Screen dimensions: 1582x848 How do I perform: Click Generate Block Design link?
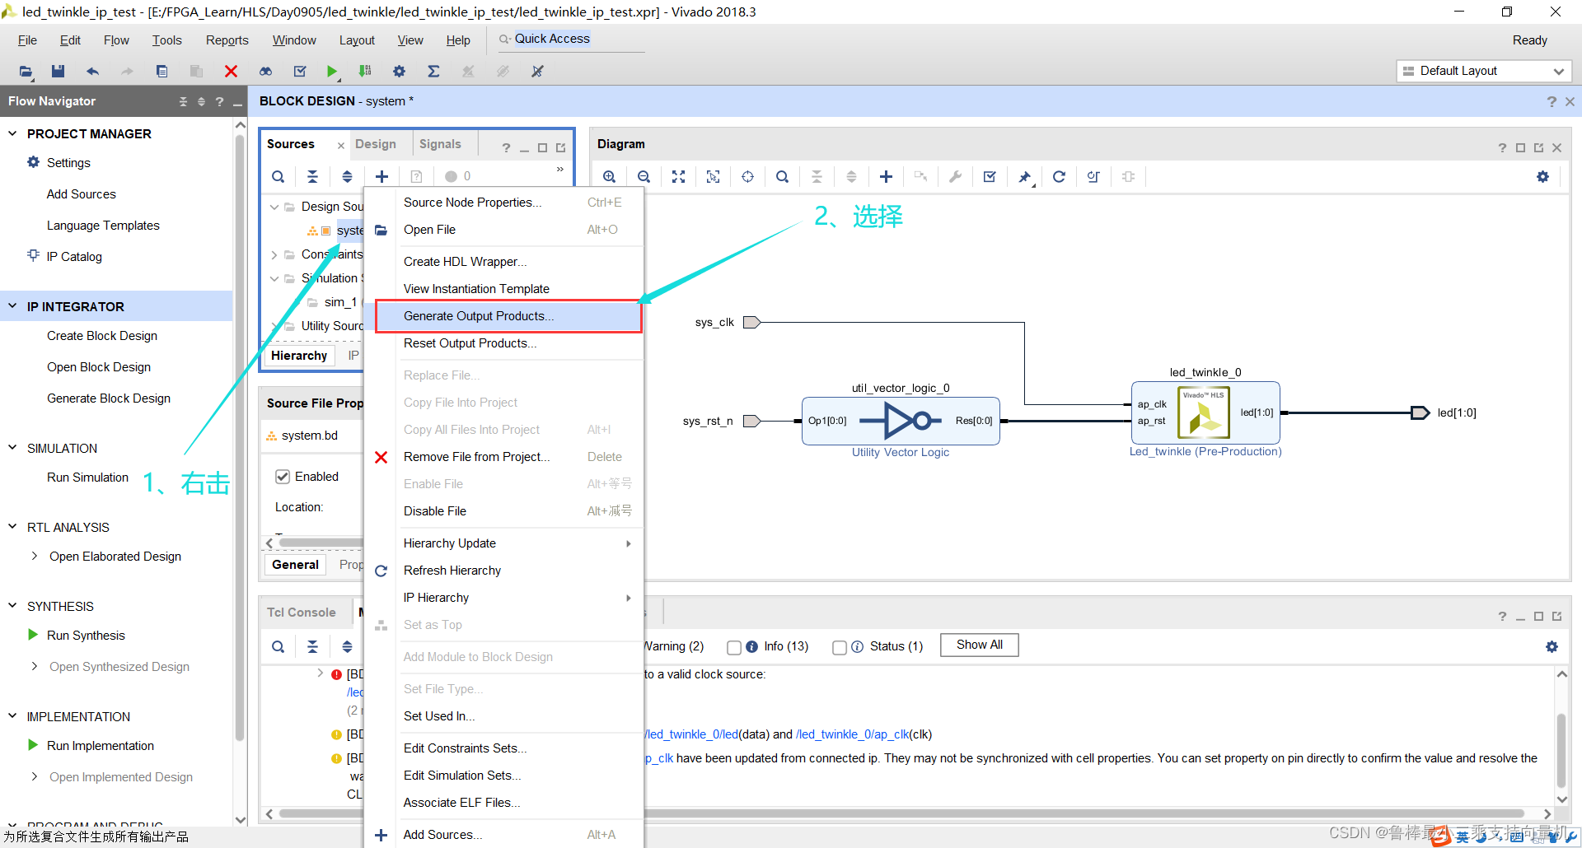tap(109, 398)
